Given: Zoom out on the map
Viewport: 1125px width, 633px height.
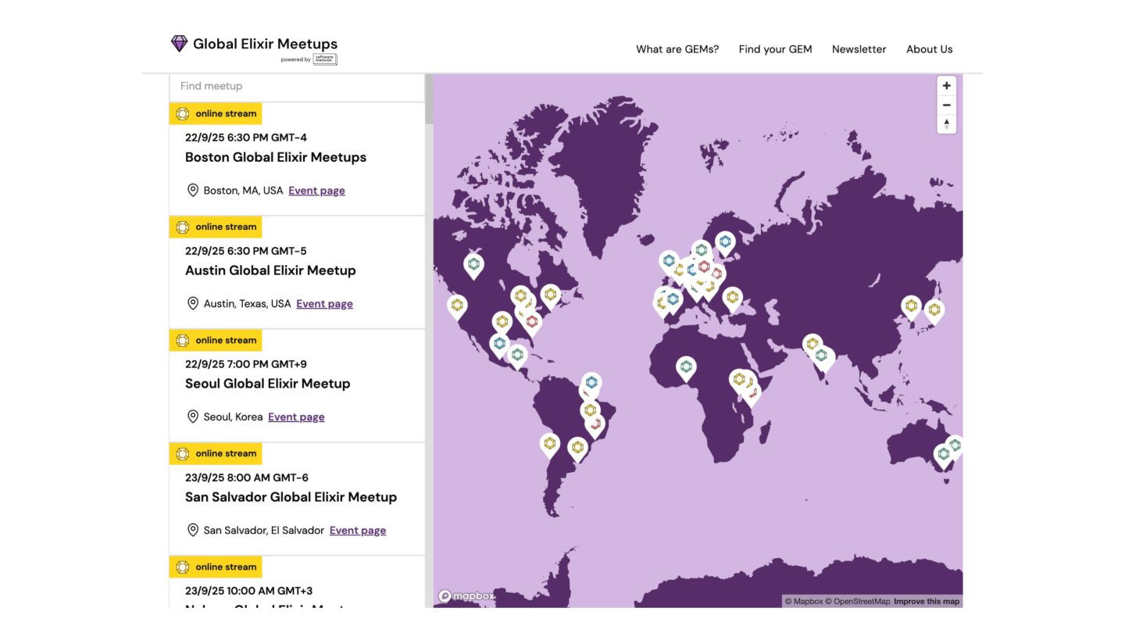Looking at the screenshot, I should pos(946,105).
